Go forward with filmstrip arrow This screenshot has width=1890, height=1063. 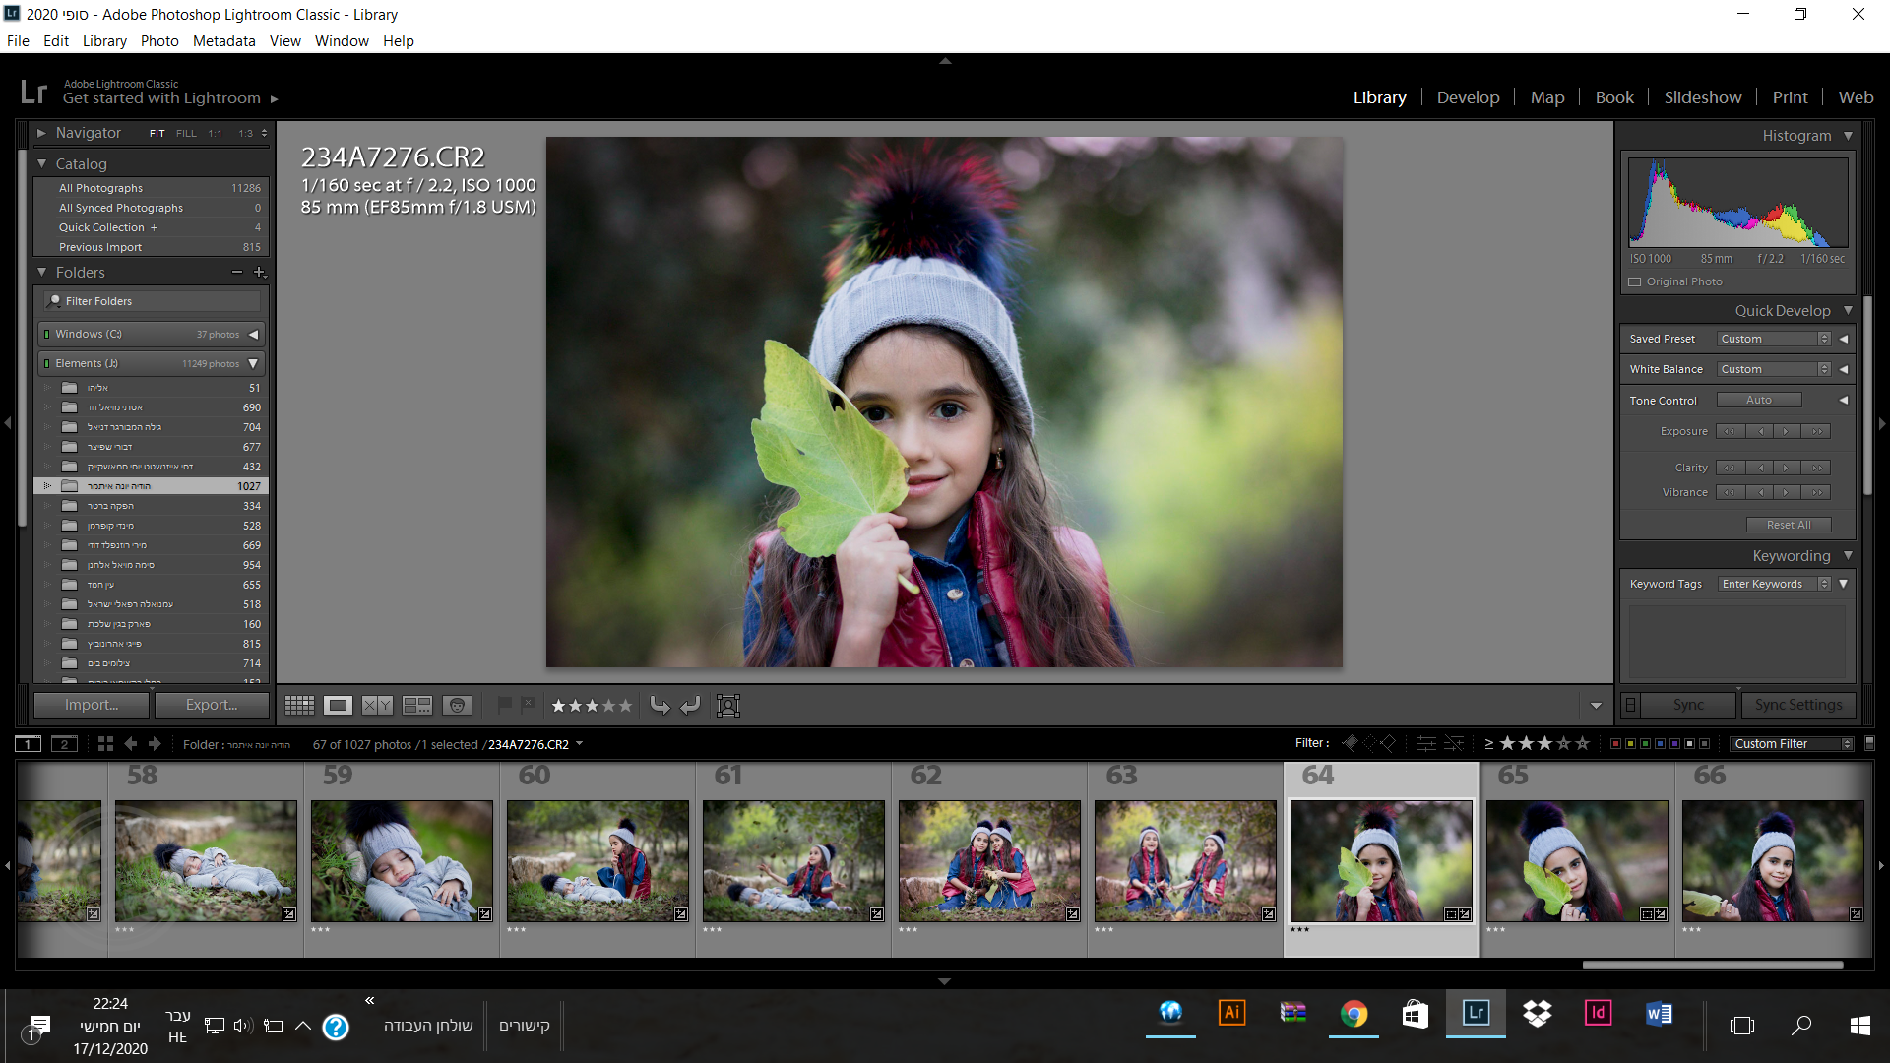point(155,744)
